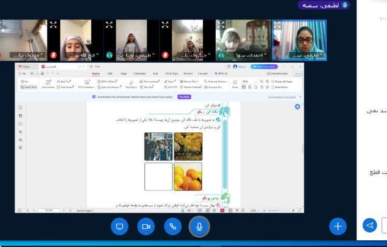Open caret menu on جنگروی's name label

click(209, 55)
